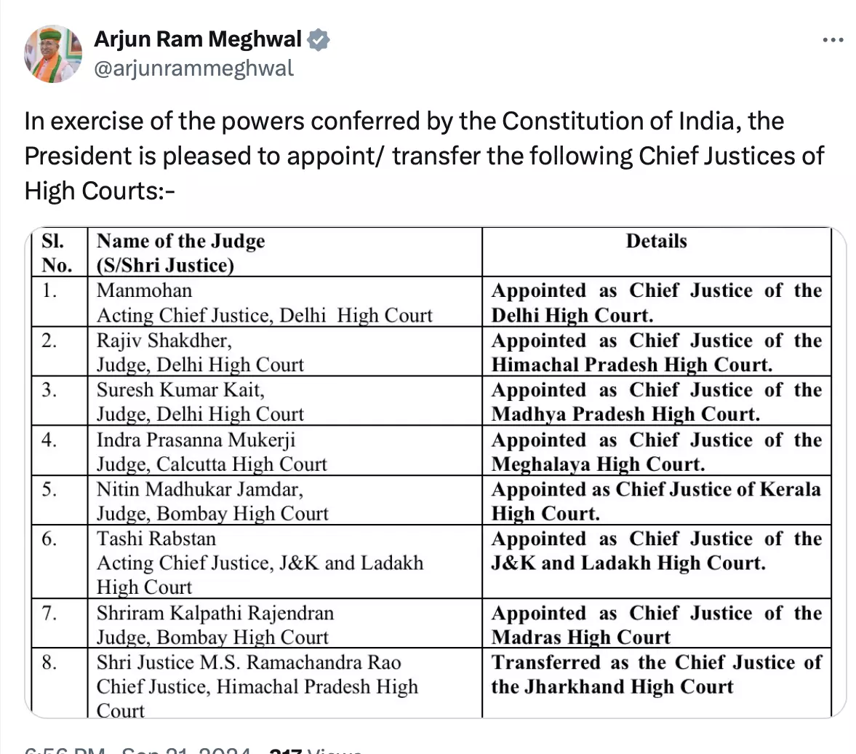
Task: Click 'Transferred as the Chief Justice' details cell
Action: click(x=656, y=675)
